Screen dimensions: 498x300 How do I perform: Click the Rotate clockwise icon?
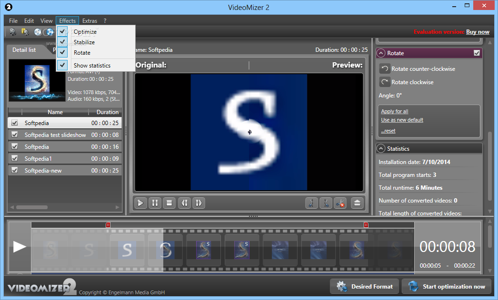pyautogui.click(x=385, y=82)
